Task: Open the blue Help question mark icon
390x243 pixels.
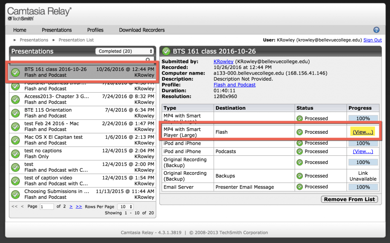Action: [x=376, y=30]
